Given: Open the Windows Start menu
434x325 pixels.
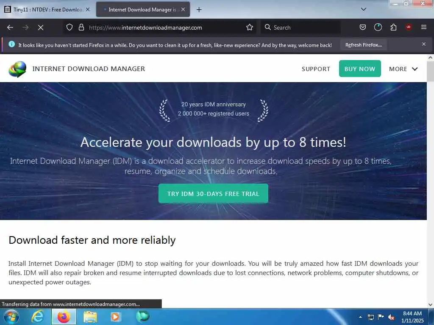Looking at the screenshot, I should [11, 317].
